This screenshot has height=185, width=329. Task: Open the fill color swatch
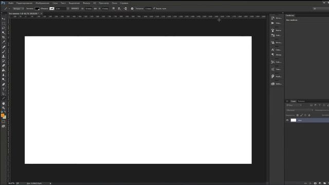point(37,9)
